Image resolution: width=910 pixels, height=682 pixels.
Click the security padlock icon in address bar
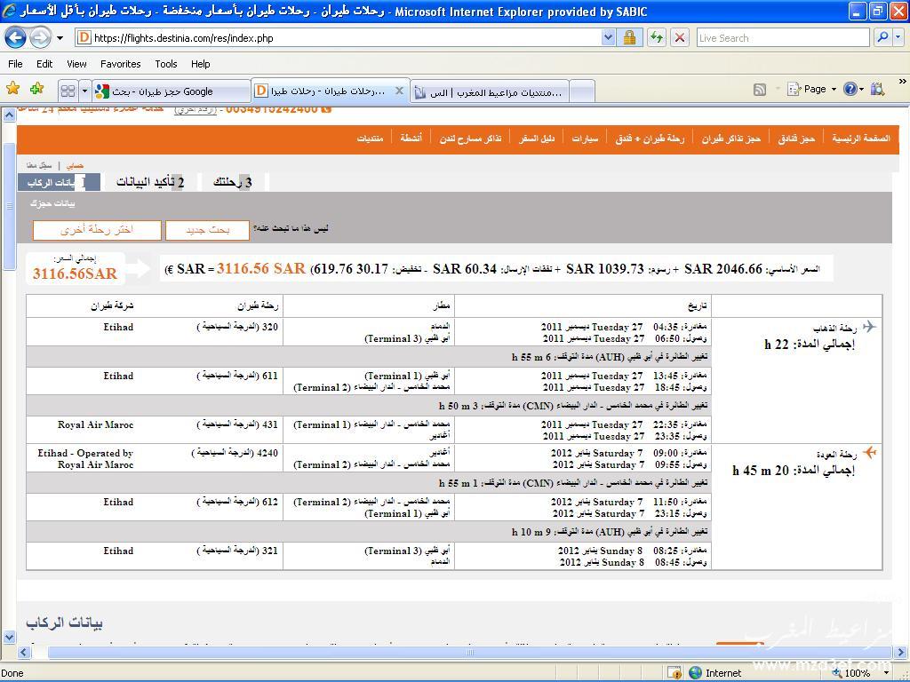(x=629, y=37)
